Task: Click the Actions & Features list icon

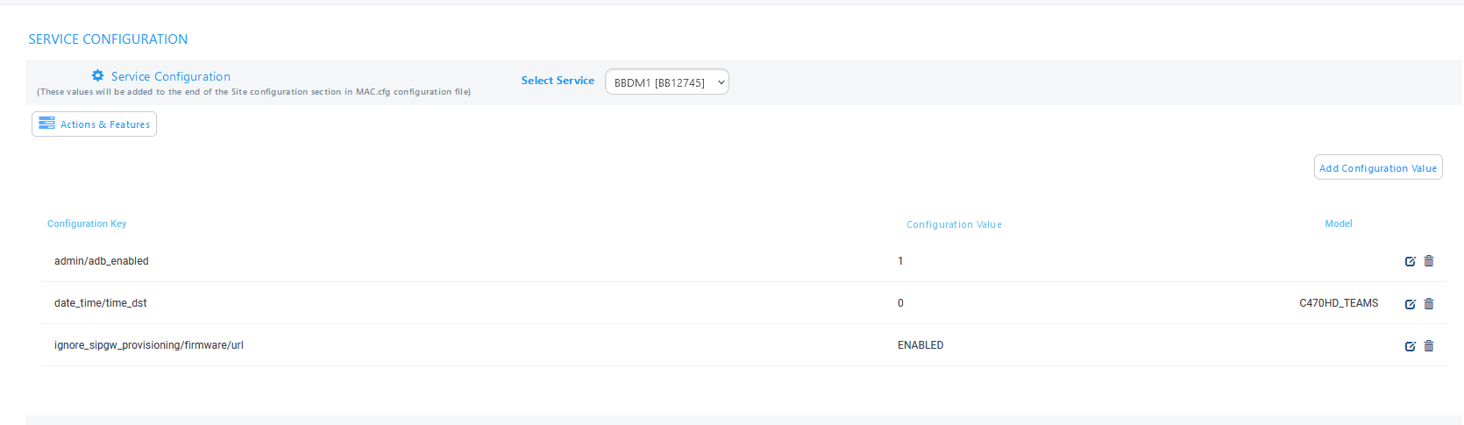Action: pyautogui.click(x=47, y=124)
